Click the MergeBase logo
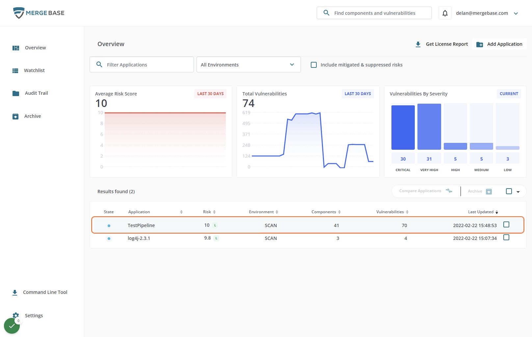532x337 pixels. click(39, 13)
